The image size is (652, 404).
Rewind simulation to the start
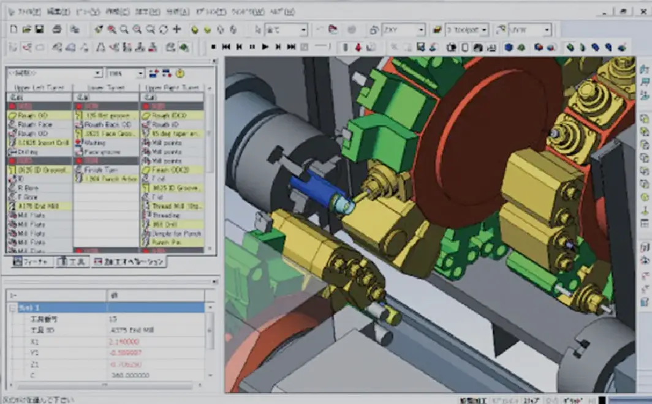[x=226, y=47]
